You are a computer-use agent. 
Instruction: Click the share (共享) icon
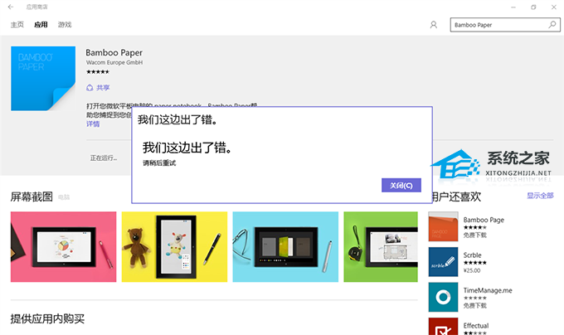point(90,88)
